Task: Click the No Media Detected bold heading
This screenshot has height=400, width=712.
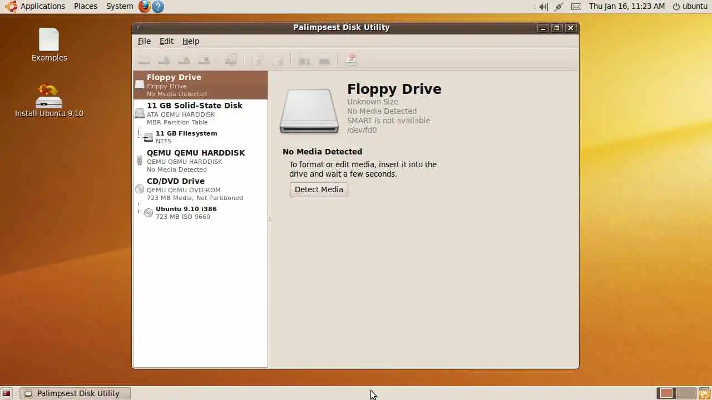Action: click(x=322, y=152)
